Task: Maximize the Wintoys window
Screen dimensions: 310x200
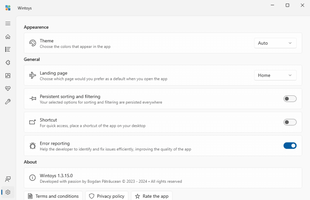Action: coord(287,5)
